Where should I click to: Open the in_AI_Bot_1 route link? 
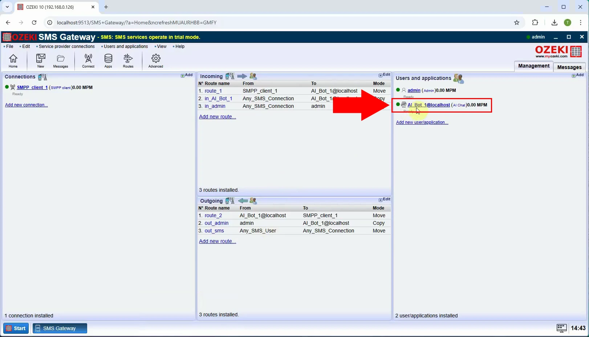[x=218, y=98]
